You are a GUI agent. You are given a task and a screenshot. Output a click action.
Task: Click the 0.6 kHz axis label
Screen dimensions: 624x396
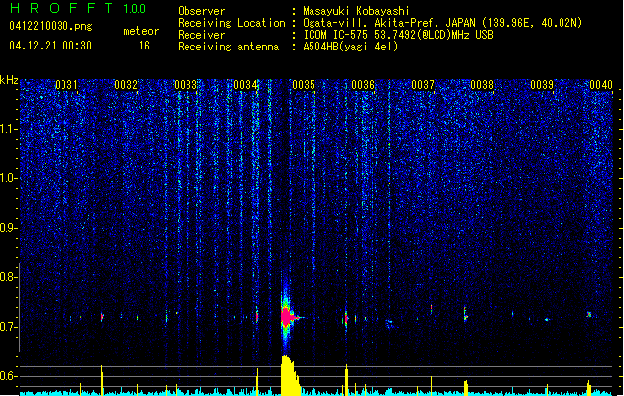click(x=8, y=376)
